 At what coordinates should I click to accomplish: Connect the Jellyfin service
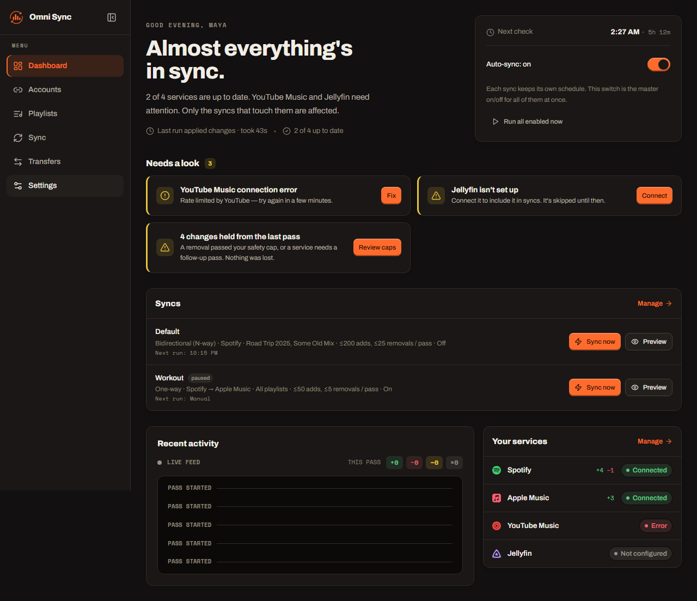click(654, 196)
